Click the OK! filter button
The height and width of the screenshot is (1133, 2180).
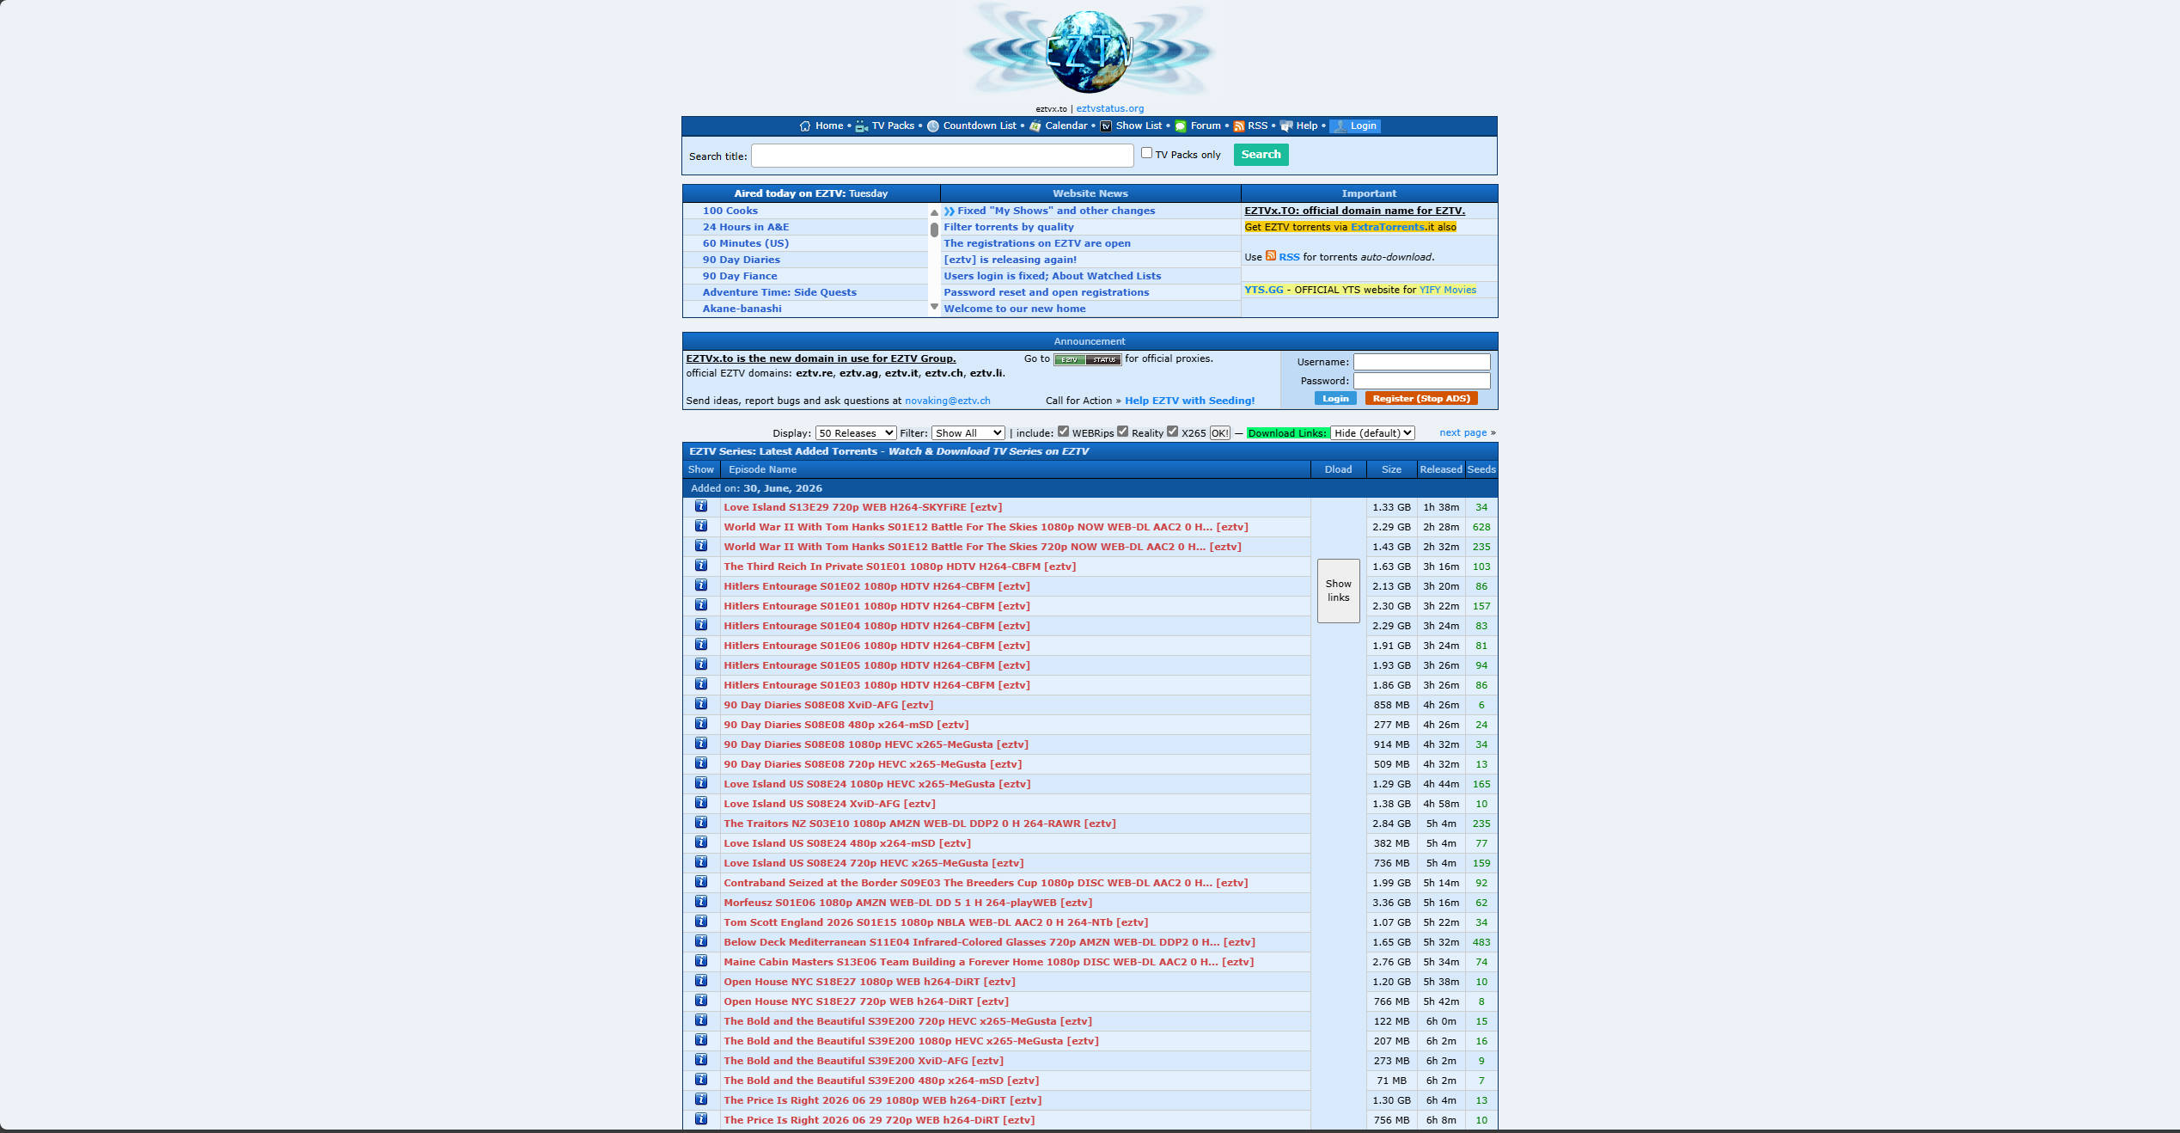click(x=1220, y=433)
